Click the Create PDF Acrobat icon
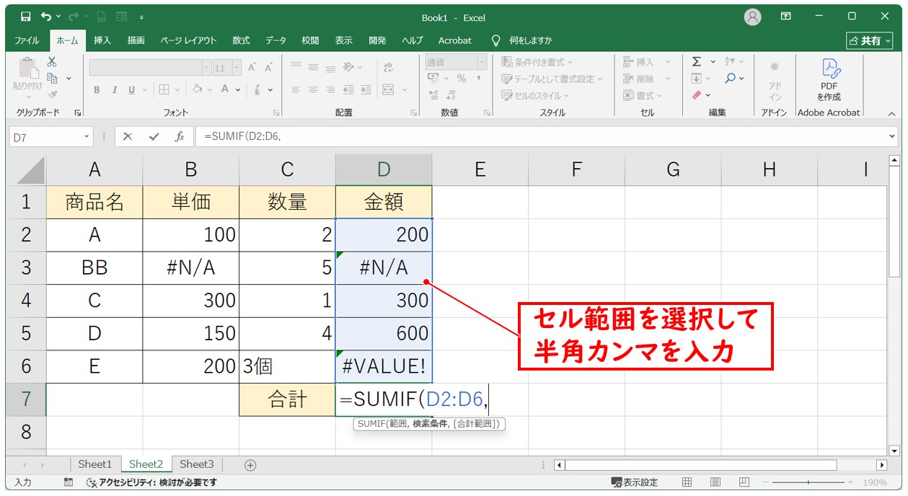This screenshot has height=496, width=908. [x=829, y=79]
